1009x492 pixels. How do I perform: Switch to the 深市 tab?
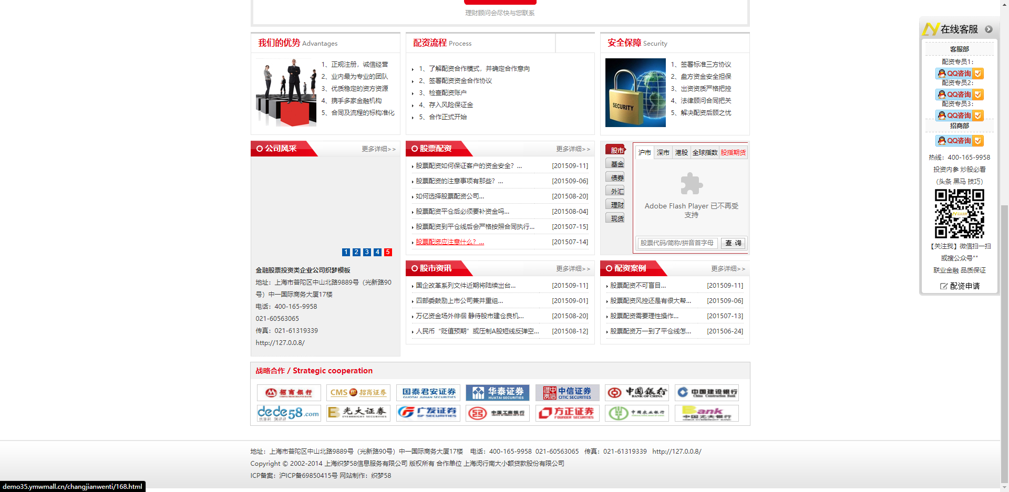click(x=663, y=153)
